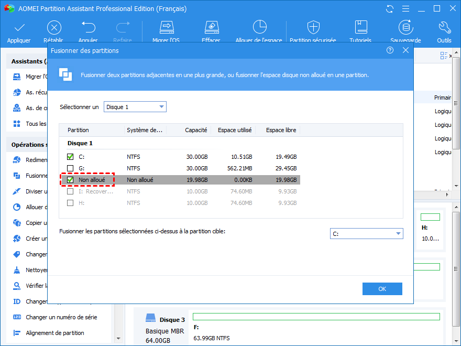The width and height of the screenshot is (461, 346).
Task: Close the Fusionner des partitions dialog
Action: 405,50
